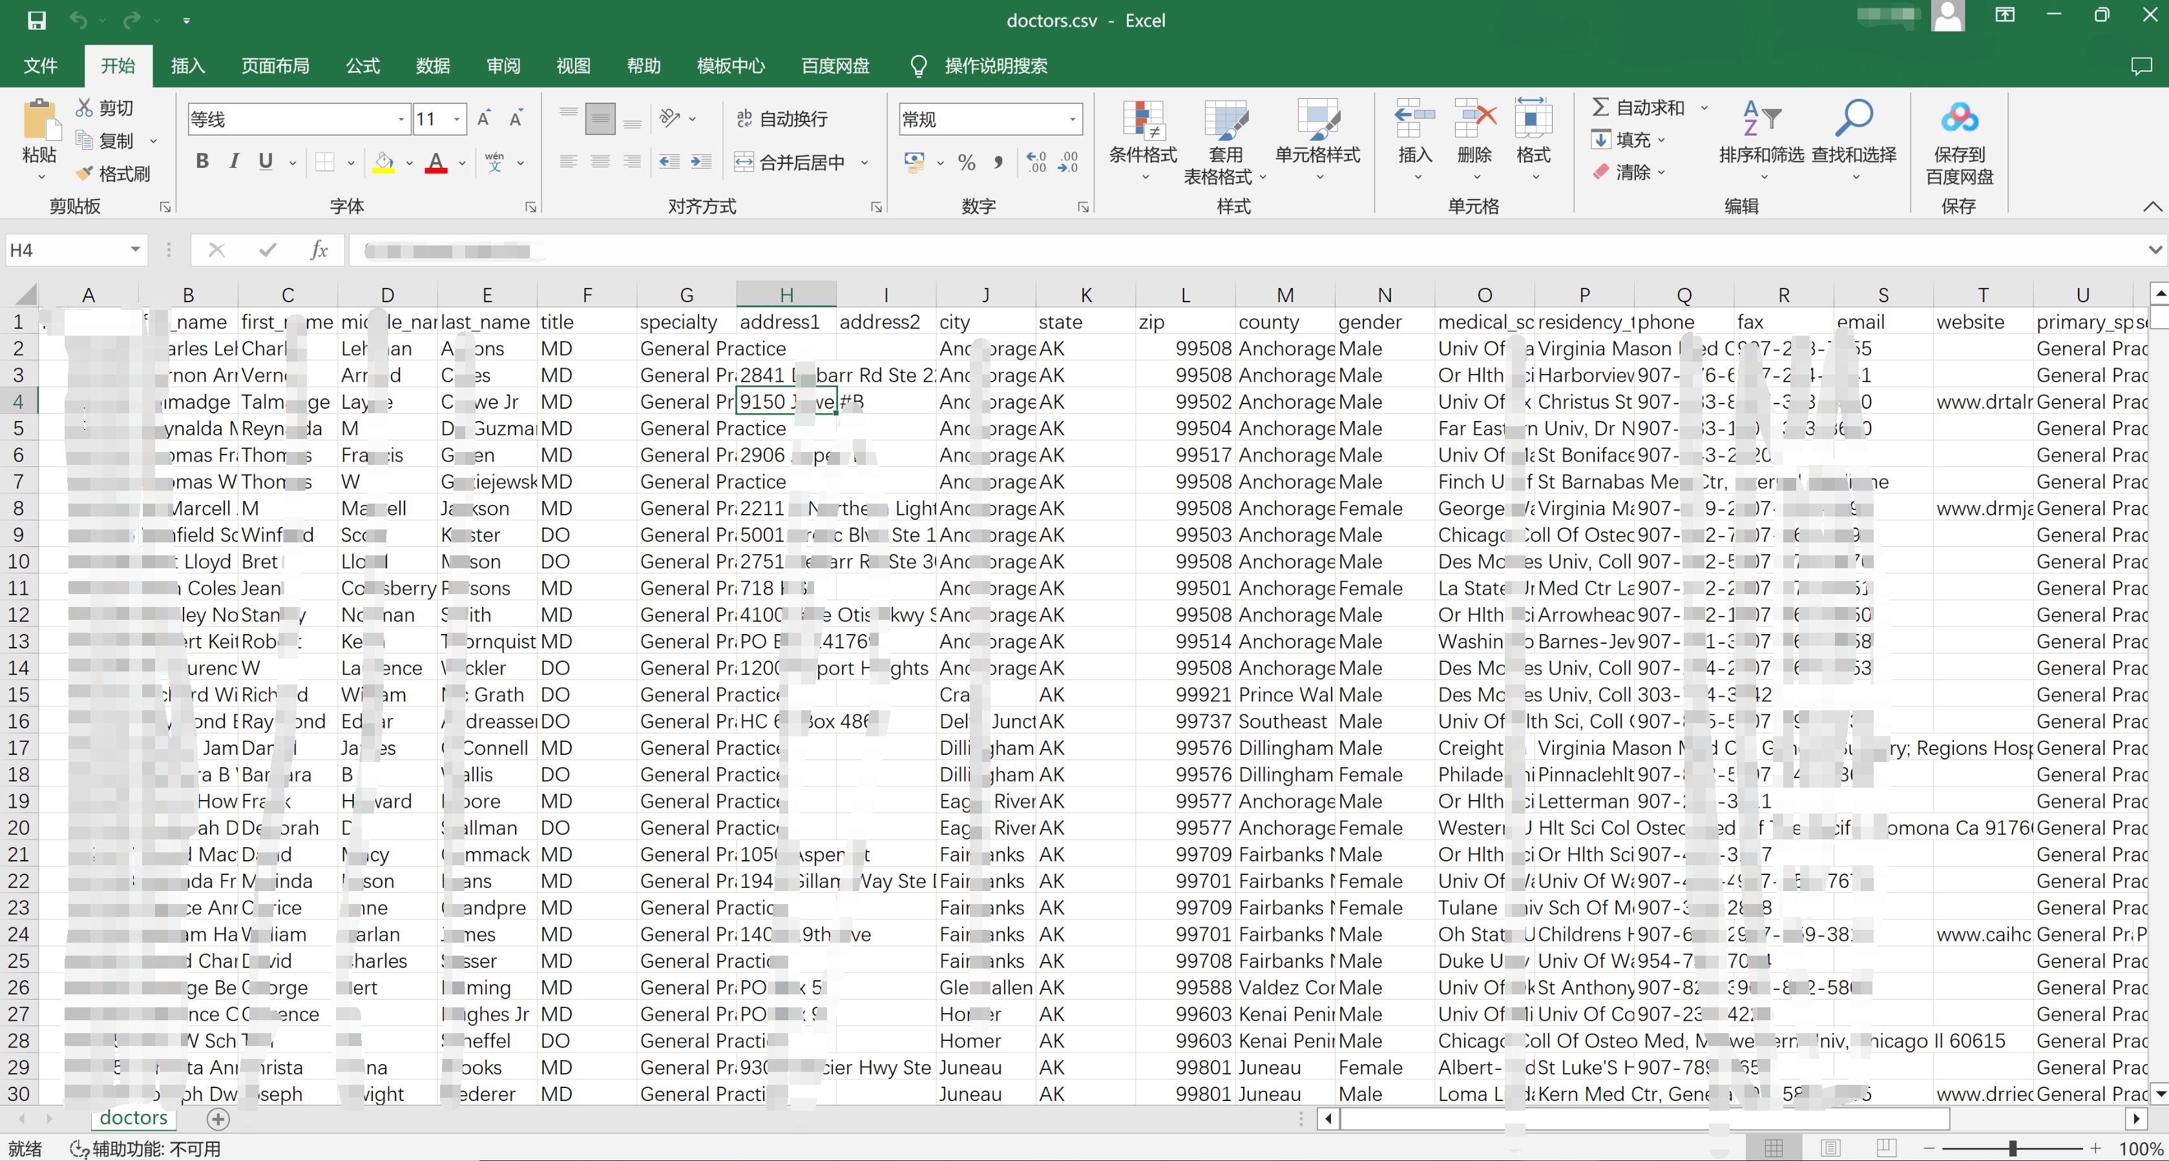Image resolution: width=2169 pixels, height=1161 pixels.
Task: Open the font size dropdown showing 11
Action: coord(457,119)
